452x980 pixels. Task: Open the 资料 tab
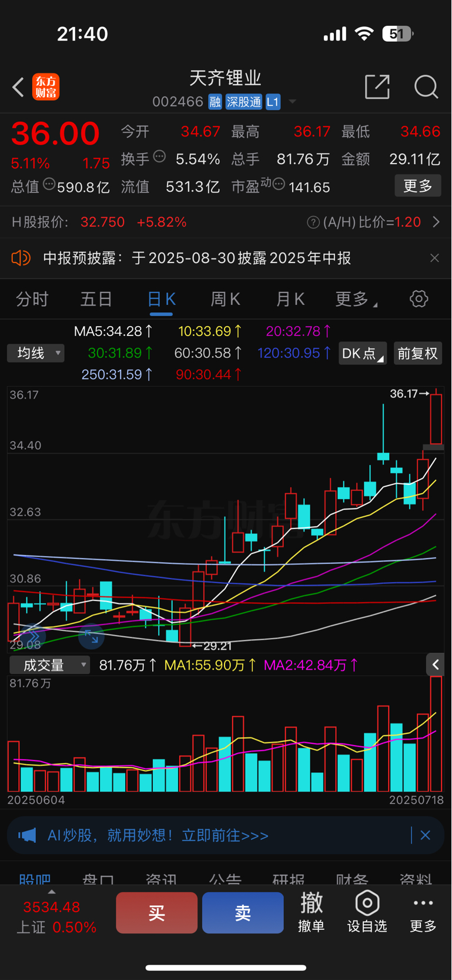pos(416,880)
